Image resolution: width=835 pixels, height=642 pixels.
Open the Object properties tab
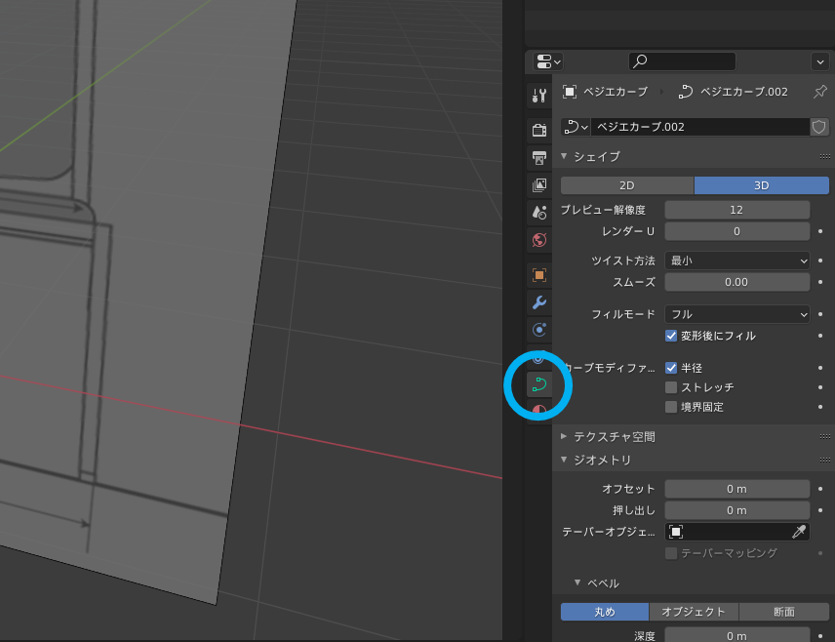click(x=538, y=275)
